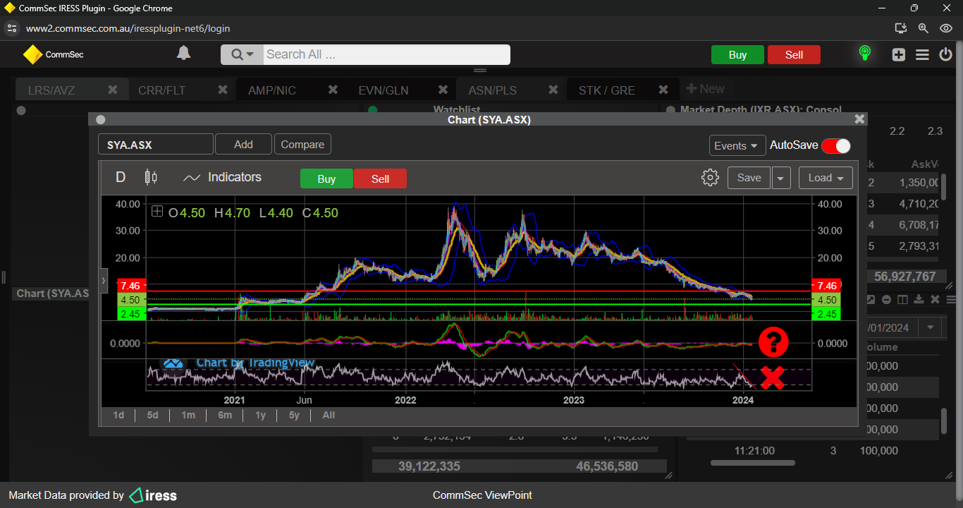
Task: Expand the OHLC legend plus box
Action: coord(157,212)
